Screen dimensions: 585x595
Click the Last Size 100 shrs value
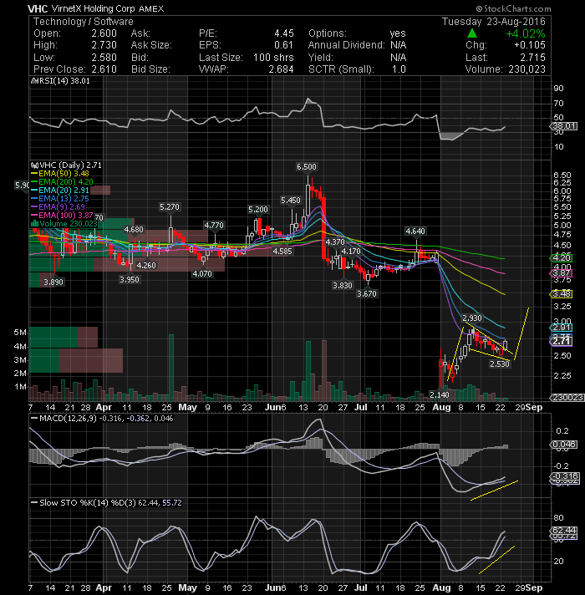pos(273,58)
